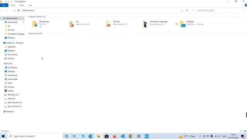Image resolution: width=247 pixels, height=139 pixels.
Task: Select Downloads under Quick access
Action: [12, 22]
